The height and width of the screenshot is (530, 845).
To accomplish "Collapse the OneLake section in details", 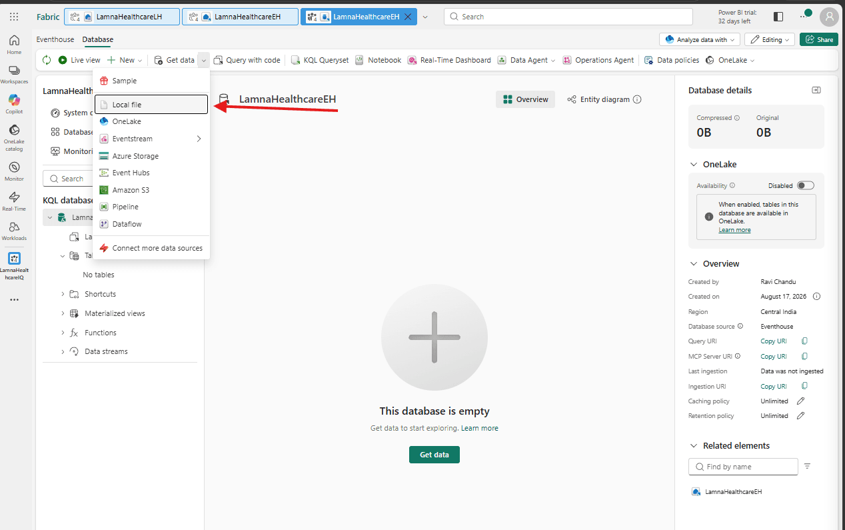I will [694, 164].
